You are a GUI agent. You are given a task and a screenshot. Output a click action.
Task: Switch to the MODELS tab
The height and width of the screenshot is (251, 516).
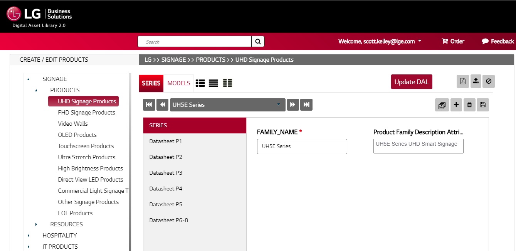pyautogui.click(x=178, y=83)
